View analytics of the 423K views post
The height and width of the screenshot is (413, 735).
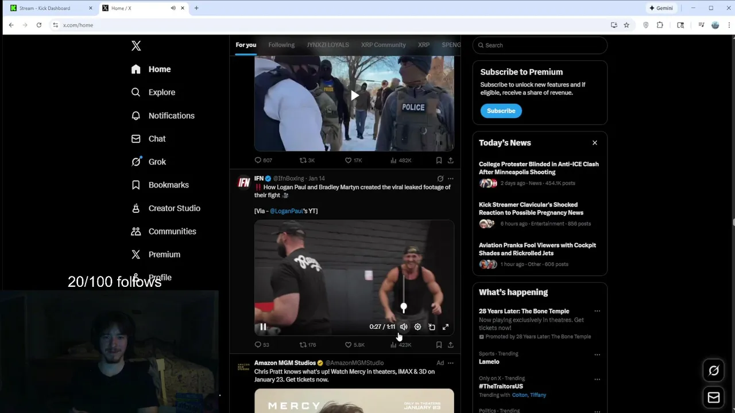[x=401, y=345]
